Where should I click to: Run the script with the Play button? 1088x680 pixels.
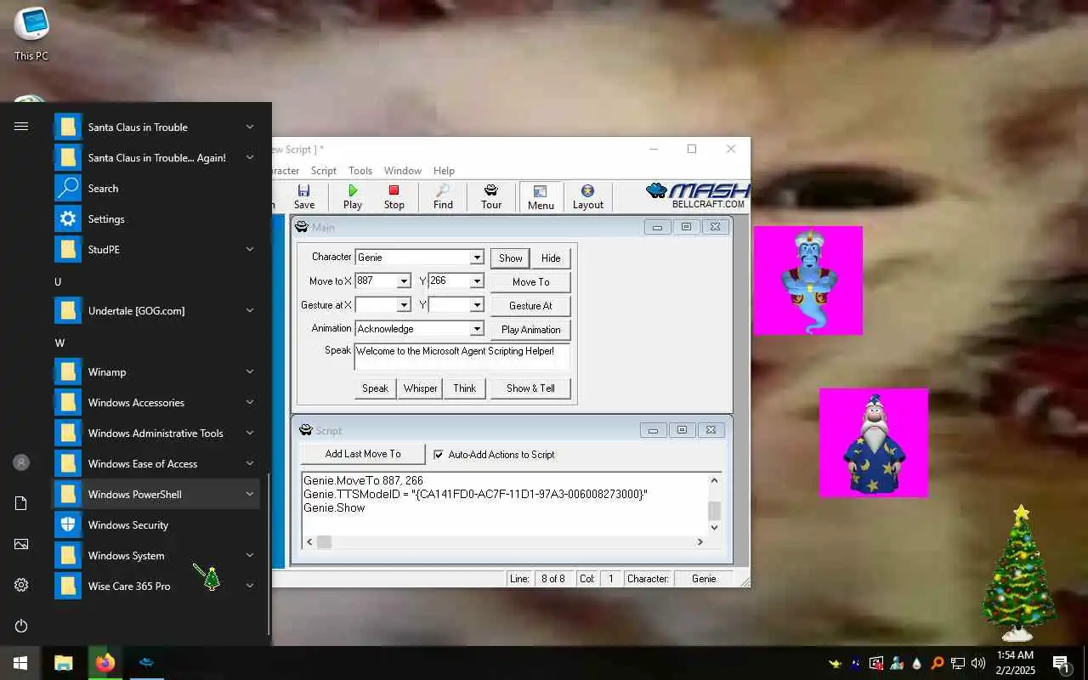coord(353,196)
